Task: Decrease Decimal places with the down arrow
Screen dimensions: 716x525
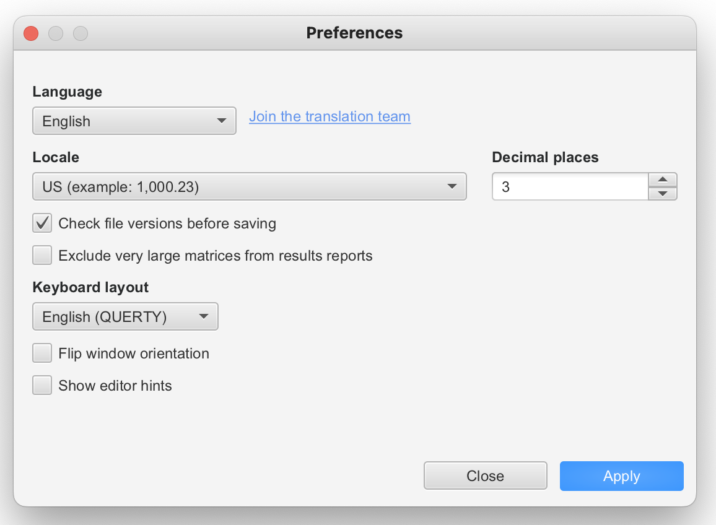Action: coord(663,193)
